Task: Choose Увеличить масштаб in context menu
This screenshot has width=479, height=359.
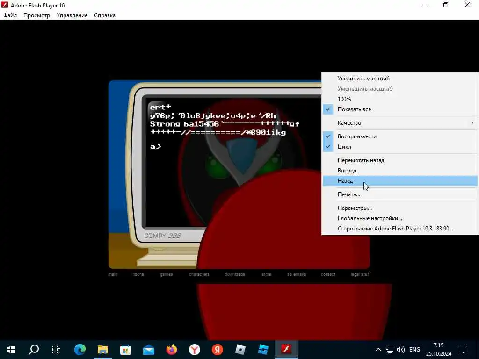Action: click(400, 79)
